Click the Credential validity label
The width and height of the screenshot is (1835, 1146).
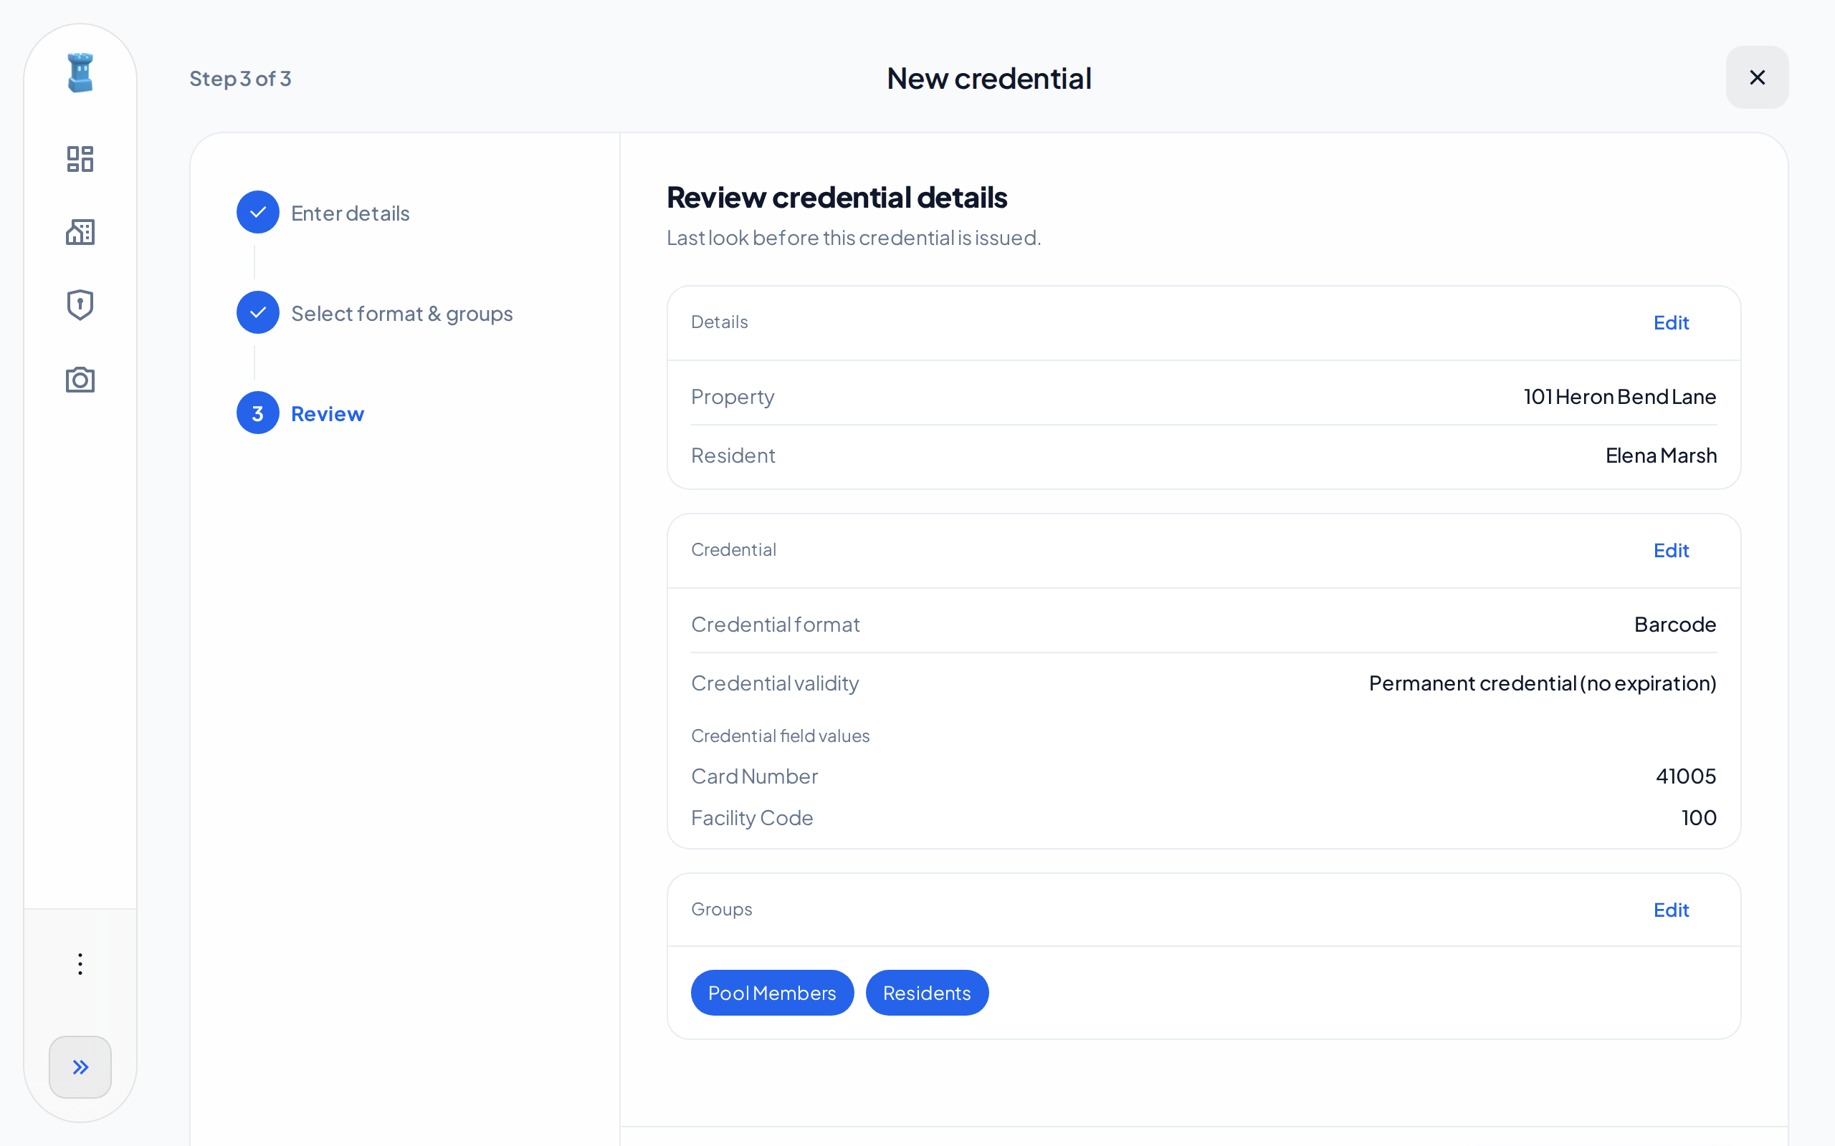click(x=775, y=683)
